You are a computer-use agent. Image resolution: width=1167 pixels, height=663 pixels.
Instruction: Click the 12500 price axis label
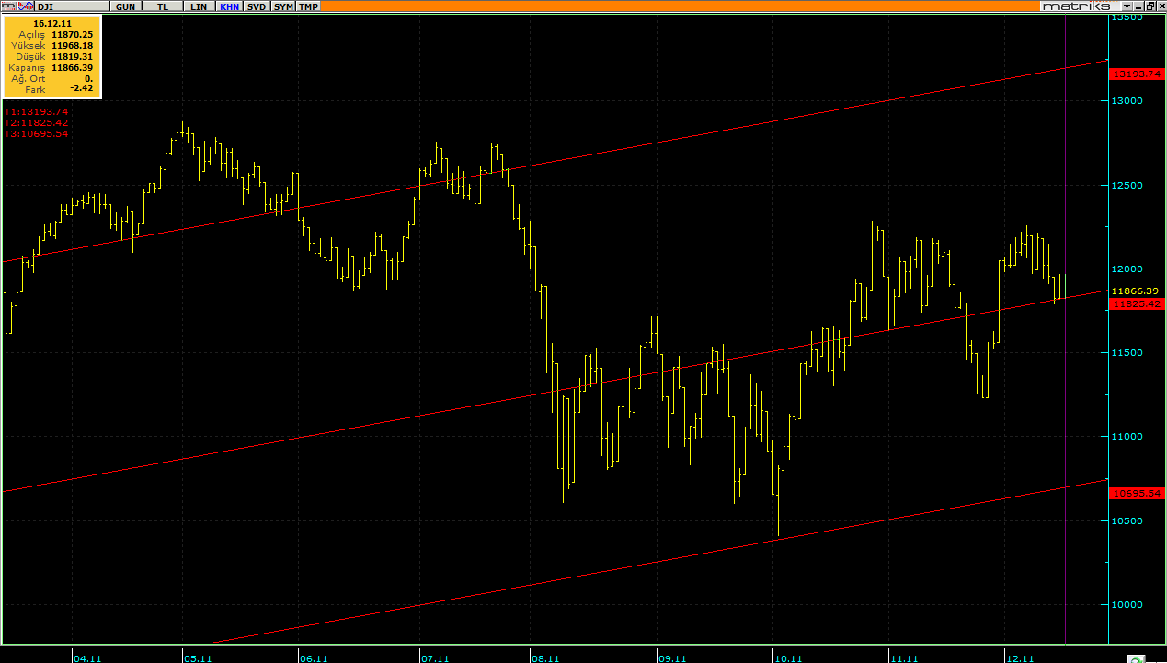tap(1127, 185)
